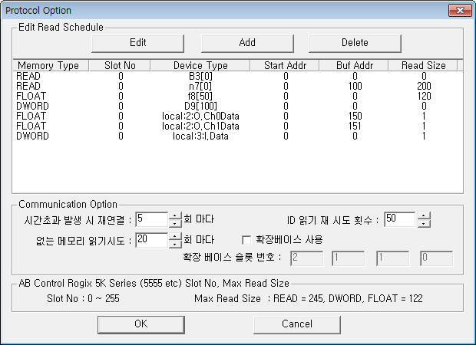Increase the 없는 메모리 읽기시도 value
Viewport: 476px width, 345px height.
(x=174, y=235)
